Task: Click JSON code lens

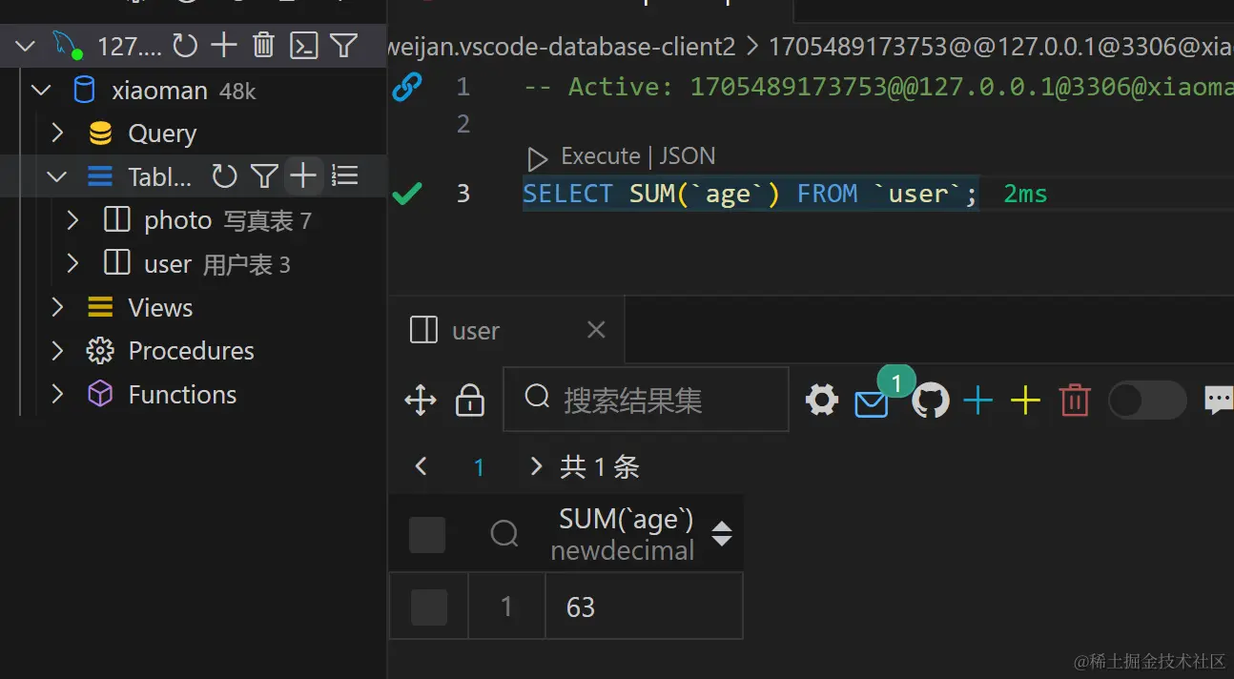Action: coord(688,156)
